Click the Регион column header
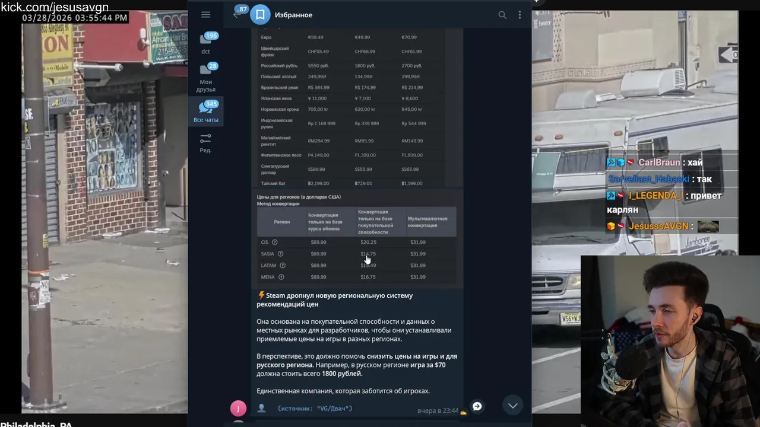760x427 pixels. 281,222
